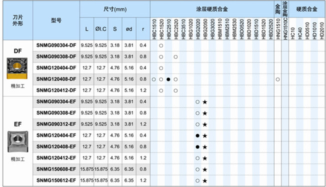This screenshot has height=187, width=326.
Task: Click the star marker in SNMG090304-EF row
Action: pyautogui.click(x=205, y=102)
